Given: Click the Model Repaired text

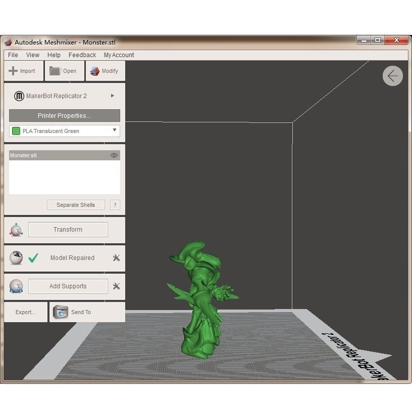Looking at the screenshot, I should [72, 258].
